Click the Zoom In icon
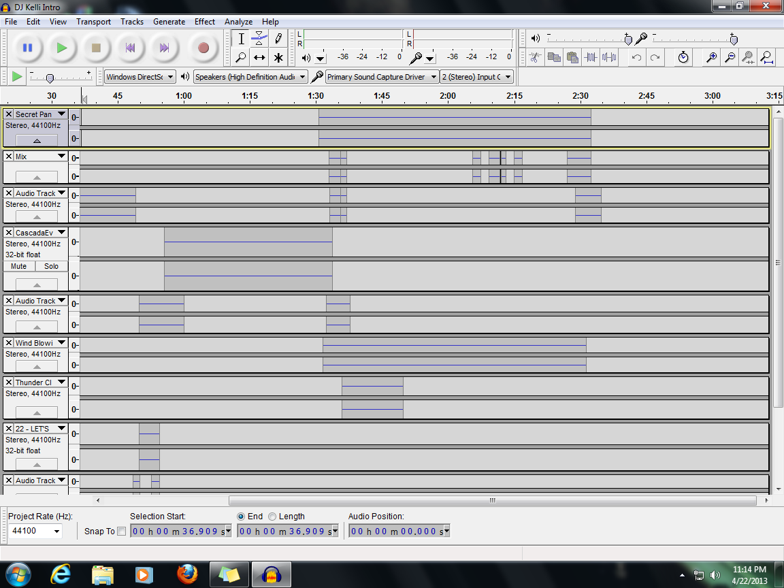This screenshot has height=588, width=784. 711,57
